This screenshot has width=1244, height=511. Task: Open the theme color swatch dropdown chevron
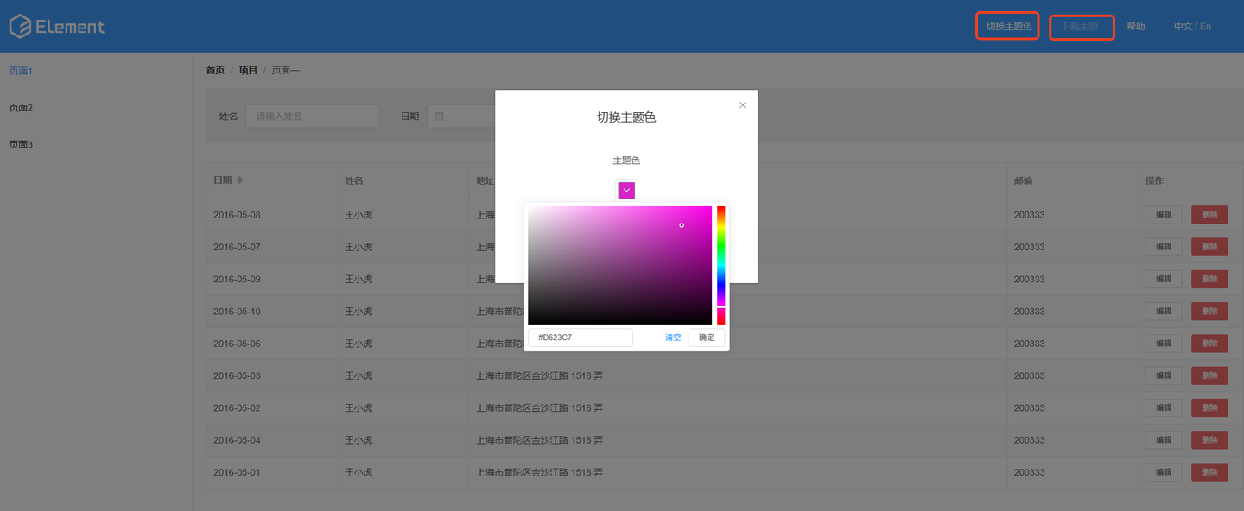point(625,189)
